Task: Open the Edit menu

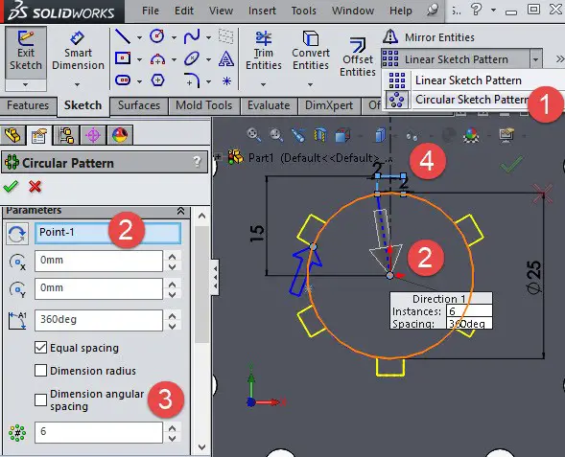Action: coord(184,11)
